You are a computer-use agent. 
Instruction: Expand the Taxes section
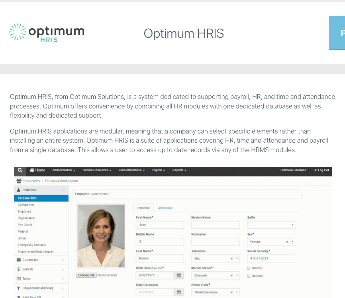coord(41,279)
